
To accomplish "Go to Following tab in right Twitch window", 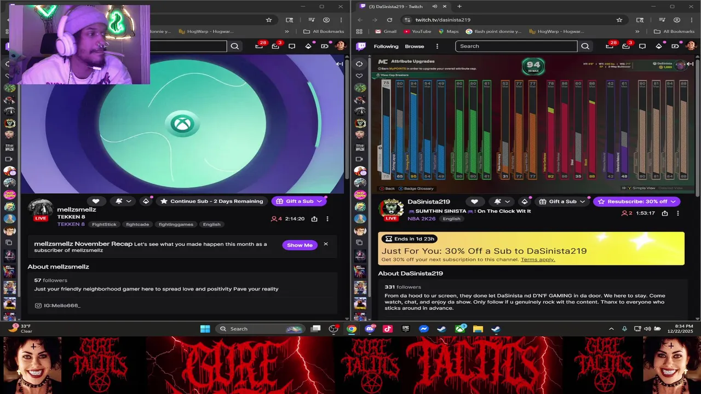I will (386, 46).
